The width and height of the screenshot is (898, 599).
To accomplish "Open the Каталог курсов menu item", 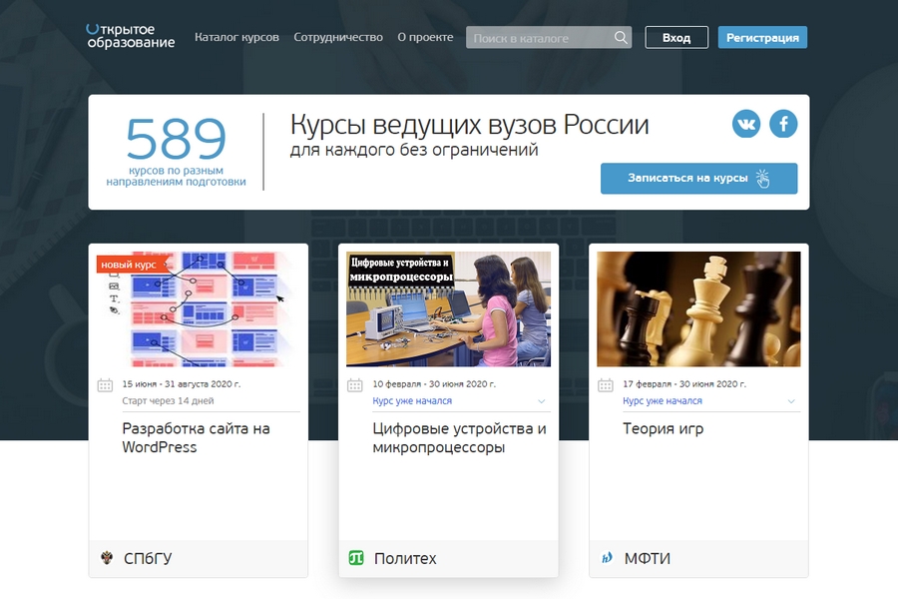I will coord(236,37).
